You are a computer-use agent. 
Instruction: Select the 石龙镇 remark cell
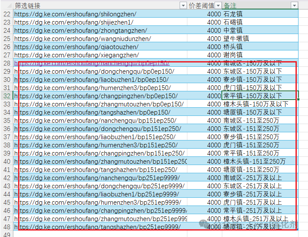tap(260, 14)
